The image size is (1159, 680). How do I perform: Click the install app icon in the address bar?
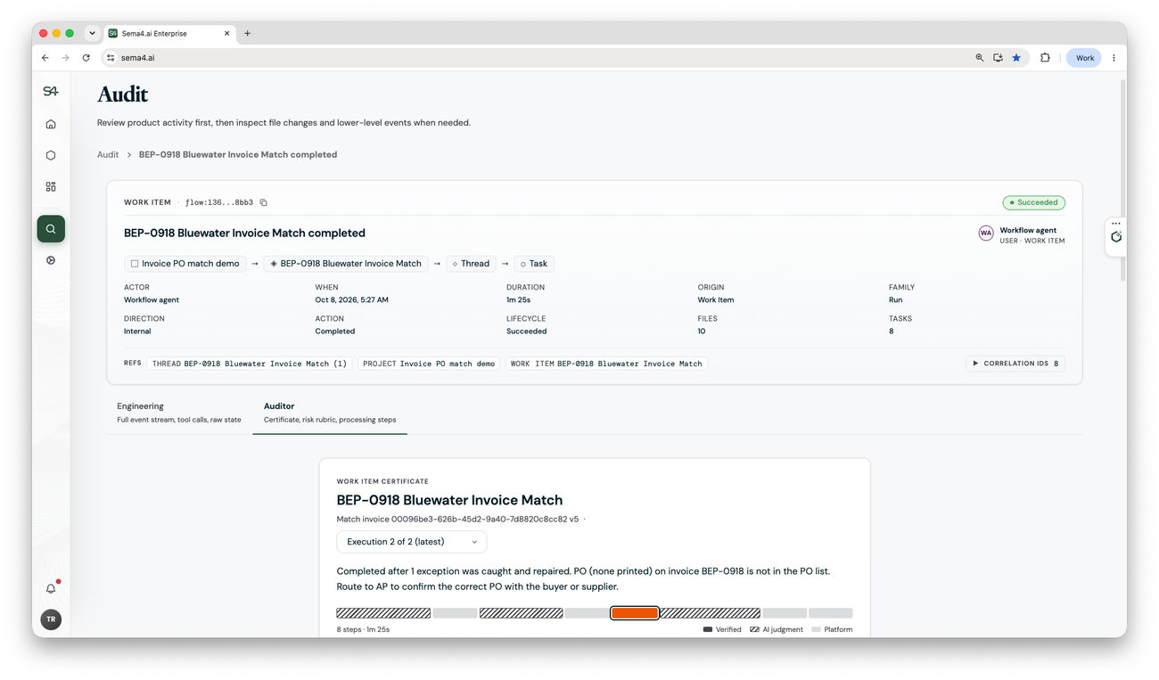(x=998, y=58)
